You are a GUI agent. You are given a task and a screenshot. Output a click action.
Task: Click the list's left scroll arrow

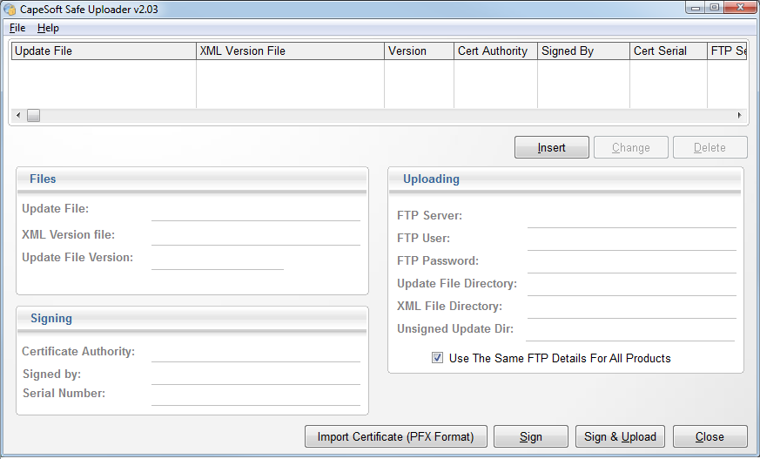18,115
